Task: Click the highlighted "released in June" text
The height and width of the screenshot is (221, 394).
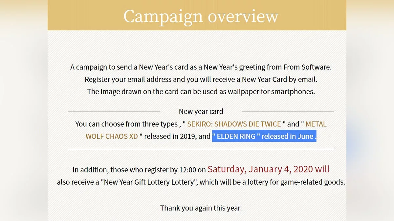Action: pyautogui.click(x=287, y=136)
